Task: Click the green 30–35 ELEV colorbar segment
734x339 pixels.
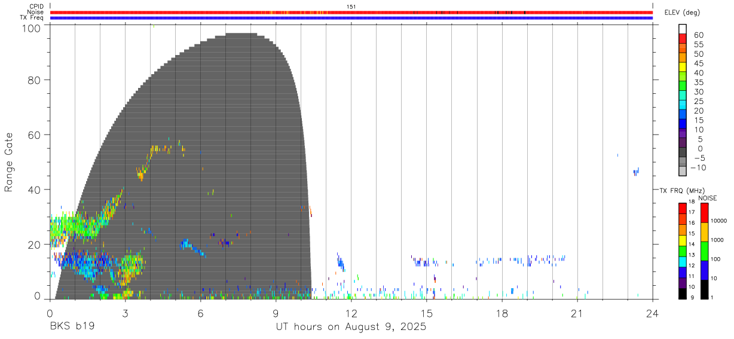Action: [x=683, y=86]
